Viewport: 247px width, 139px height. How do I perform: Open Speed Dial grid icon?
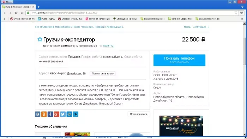click(22, 13)
